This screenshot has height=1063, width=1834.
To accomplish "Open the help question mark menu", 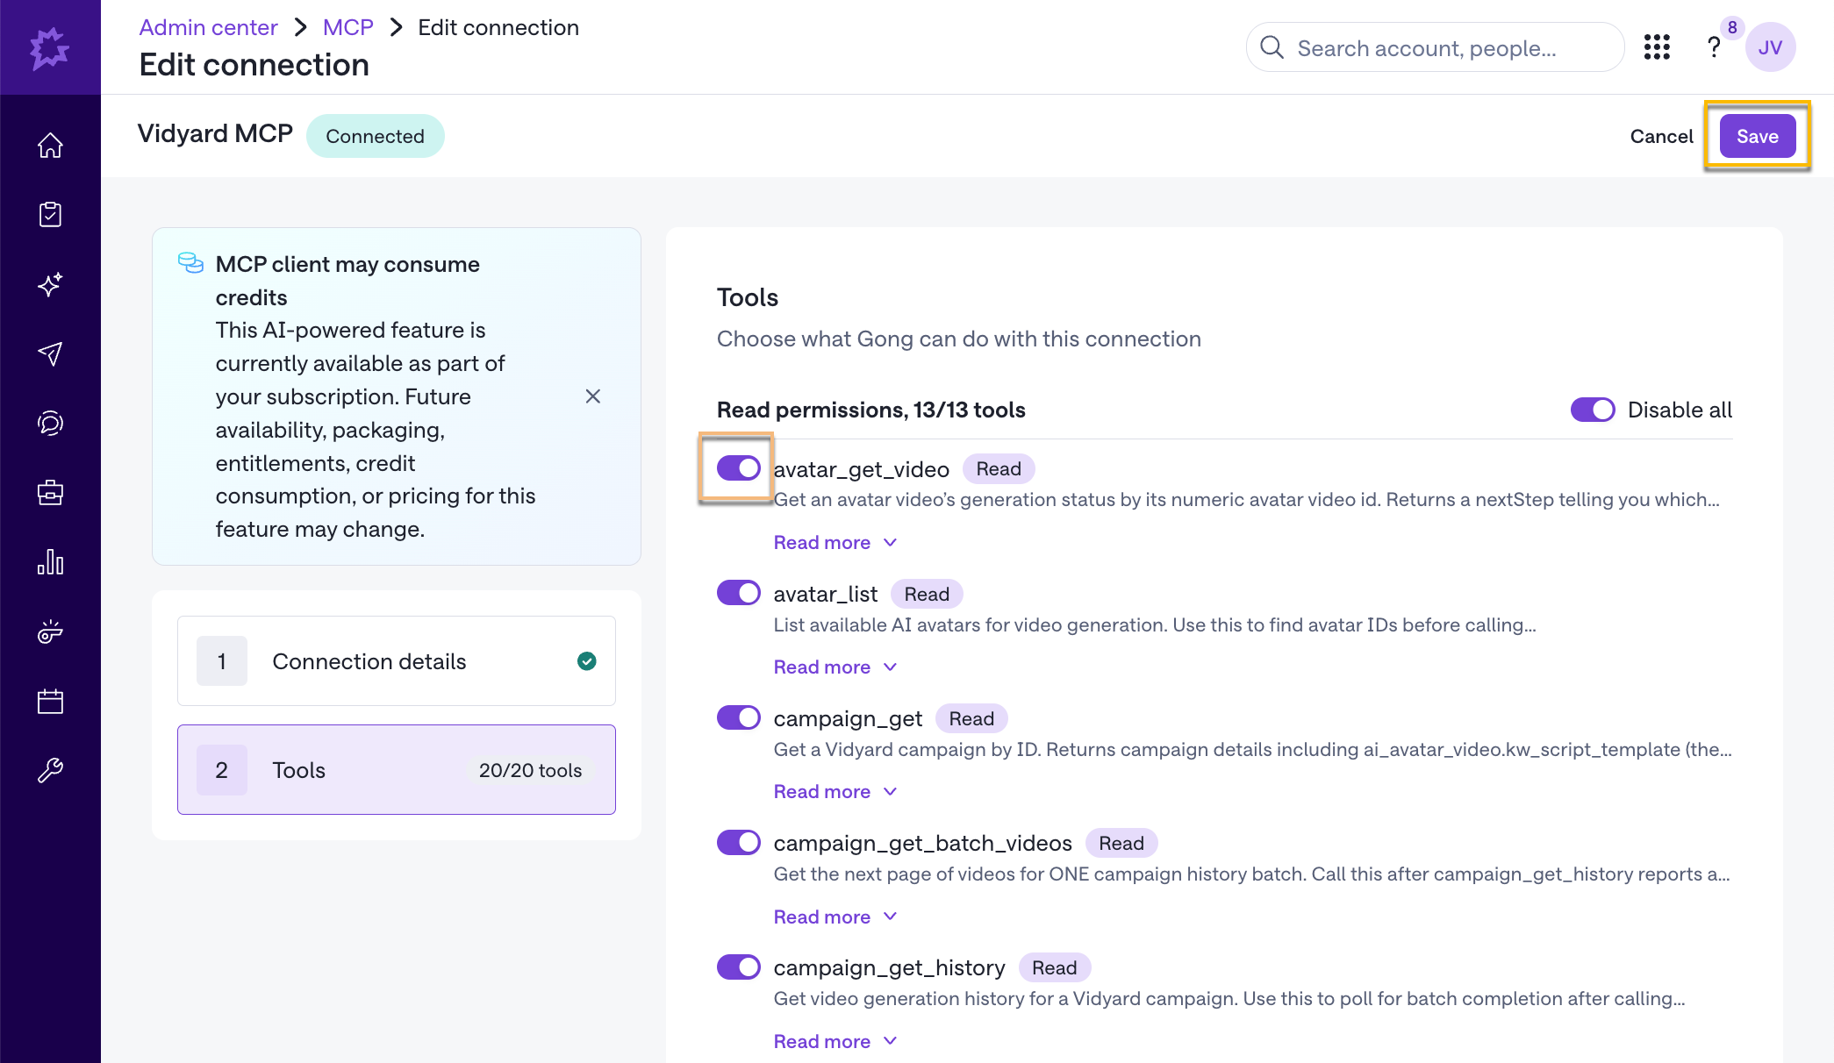I will (x=1713, y=47).
